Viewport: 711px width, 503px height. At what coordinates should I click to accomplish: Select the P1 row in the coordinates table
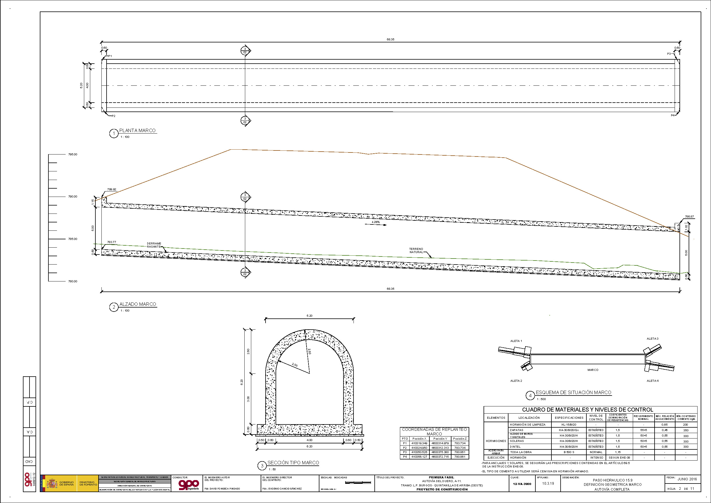coord(434,443)
